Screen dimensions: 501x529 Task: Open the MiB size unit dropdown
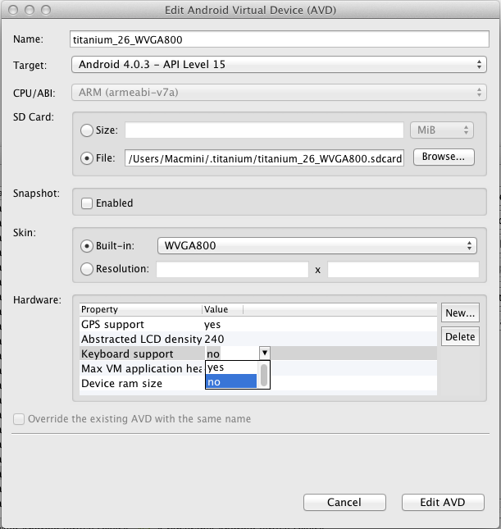(442, 130)
